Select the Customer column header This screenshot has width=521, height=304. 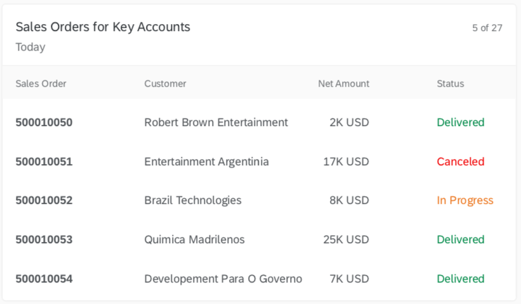(165, 84)
